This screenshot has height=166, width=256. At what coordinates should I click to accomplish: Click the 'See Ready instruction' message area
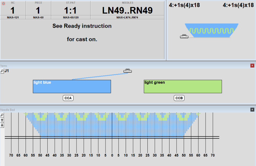pos(82,33)
